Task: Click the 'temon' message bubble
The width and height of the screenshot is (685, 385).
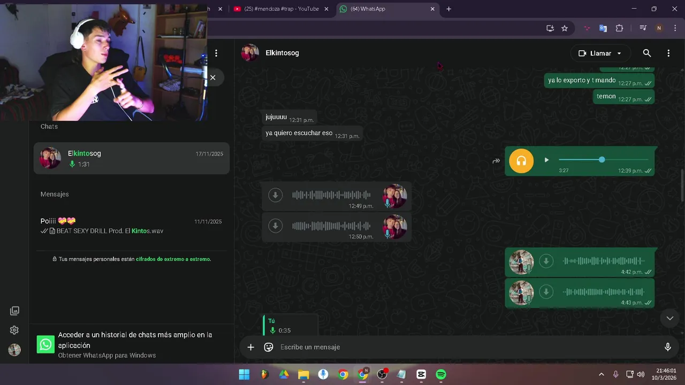Action: coord(623,97)
